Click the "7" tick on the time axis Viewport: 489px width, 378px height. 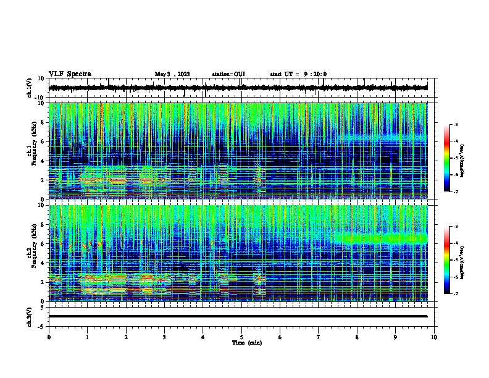319,337
